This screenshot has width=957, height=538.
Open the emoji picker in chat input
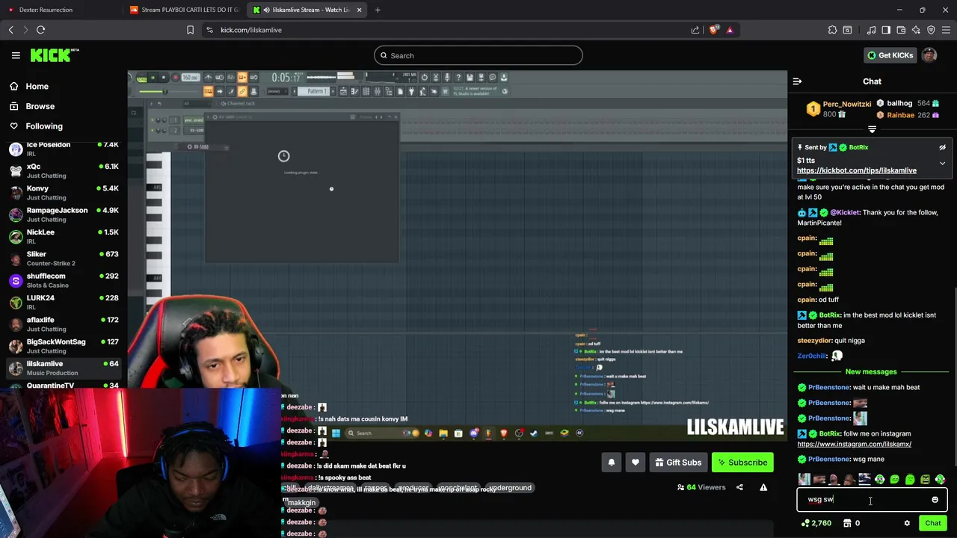[935, 499]
